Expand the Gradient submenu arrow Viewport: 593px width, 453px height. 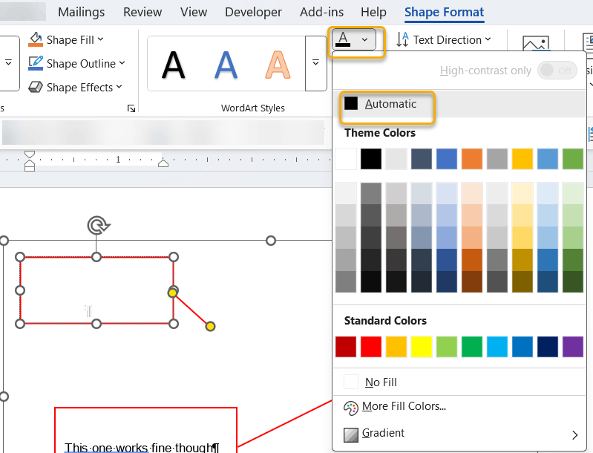click(x=575, y=435)
